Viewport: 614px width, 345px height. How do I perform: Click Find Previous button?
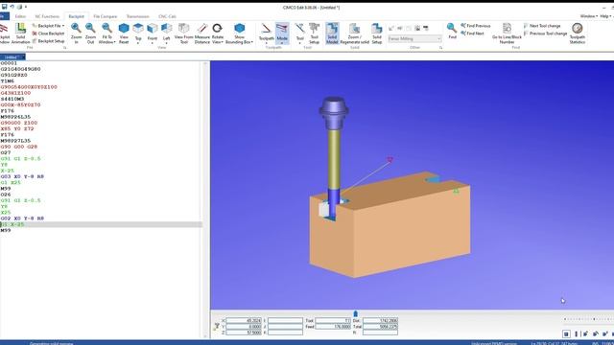(x=475, y=26)
